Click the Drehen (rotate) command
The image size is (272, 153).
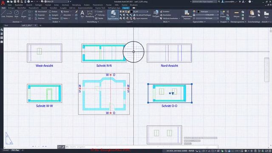pyautogui.click(x=53, y=11)
